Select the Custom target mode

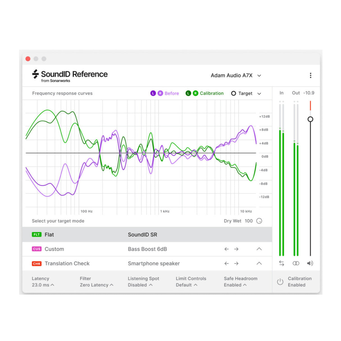point(147,249)
